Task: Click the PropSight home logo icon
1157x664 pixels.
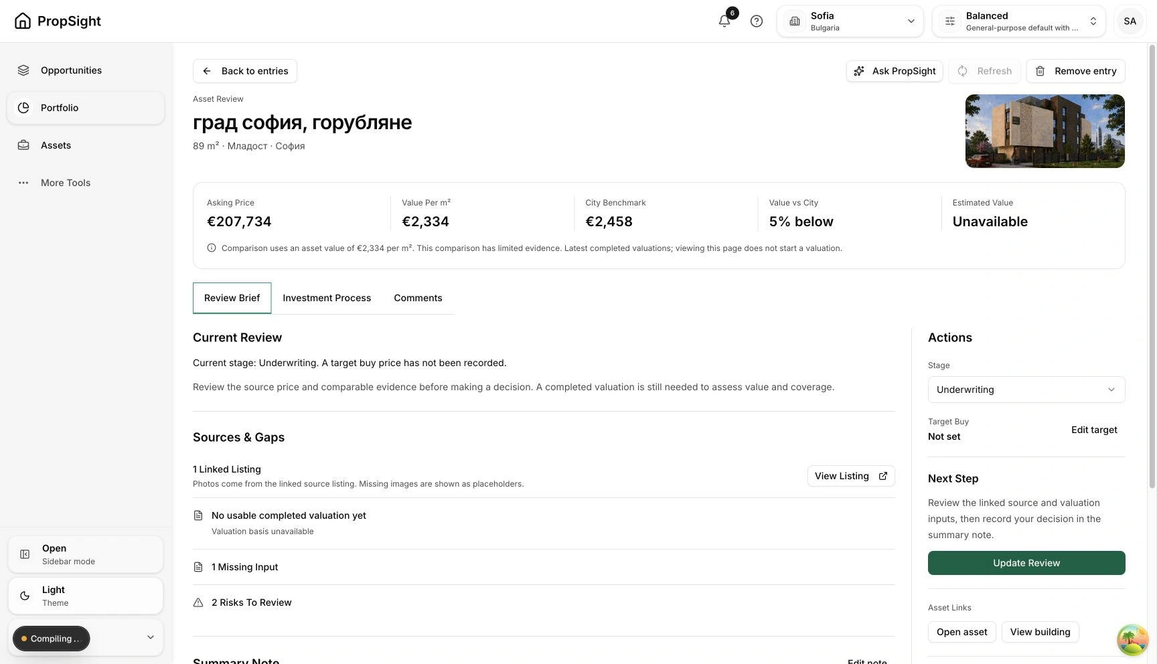Action: coord(23,21)
